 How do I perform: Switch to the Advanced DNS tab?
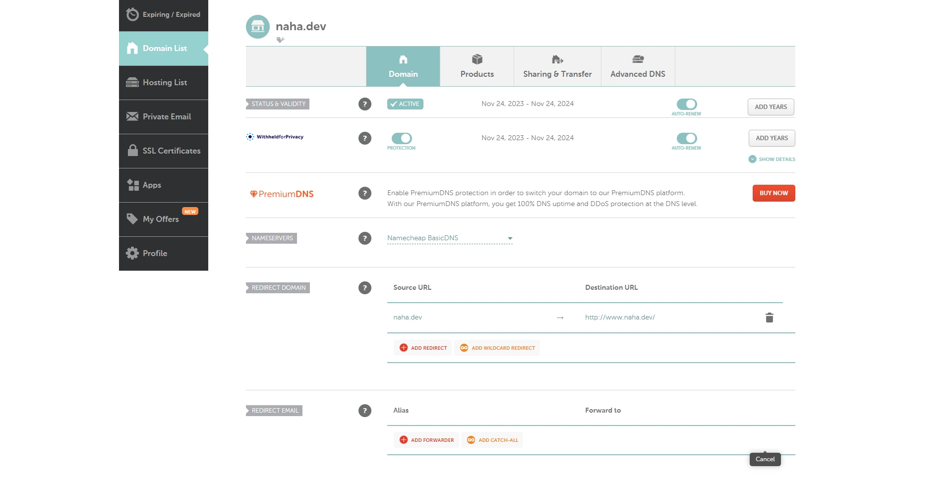tap(638, 67)
